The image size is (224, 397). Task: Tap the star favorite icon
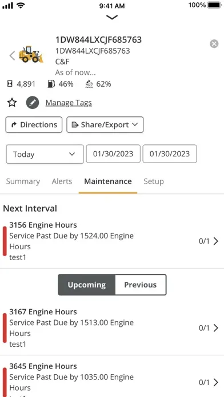point(12,103)
